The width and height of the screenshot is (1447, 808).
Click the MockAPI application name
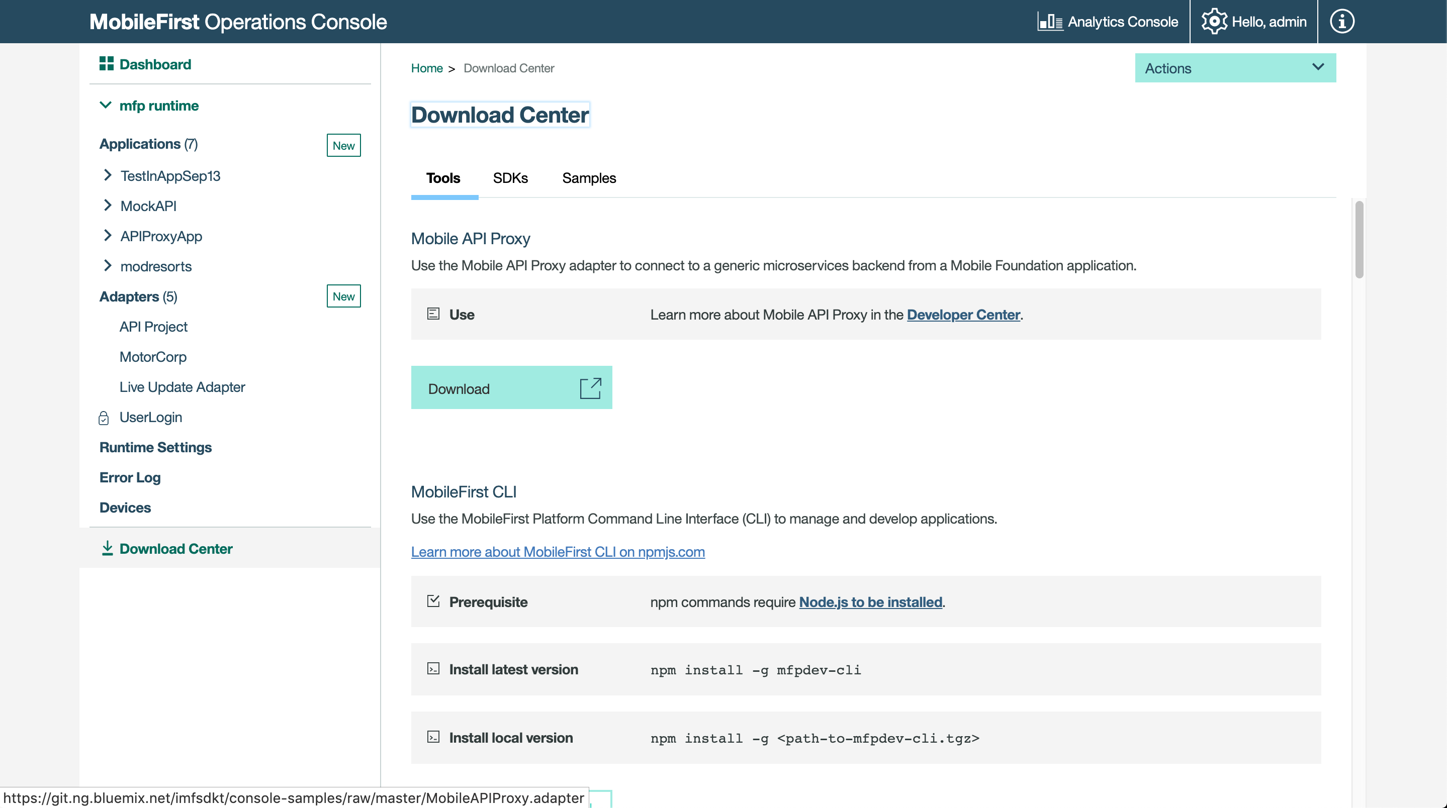148,206
